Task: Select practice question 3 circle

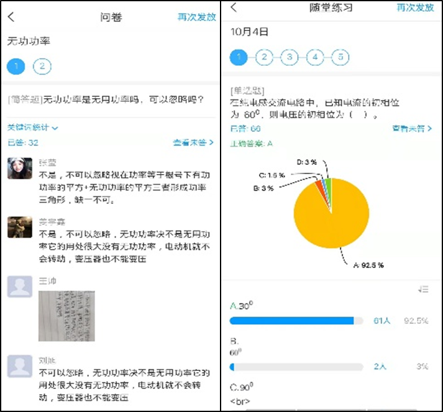Action: pos(290,57)
